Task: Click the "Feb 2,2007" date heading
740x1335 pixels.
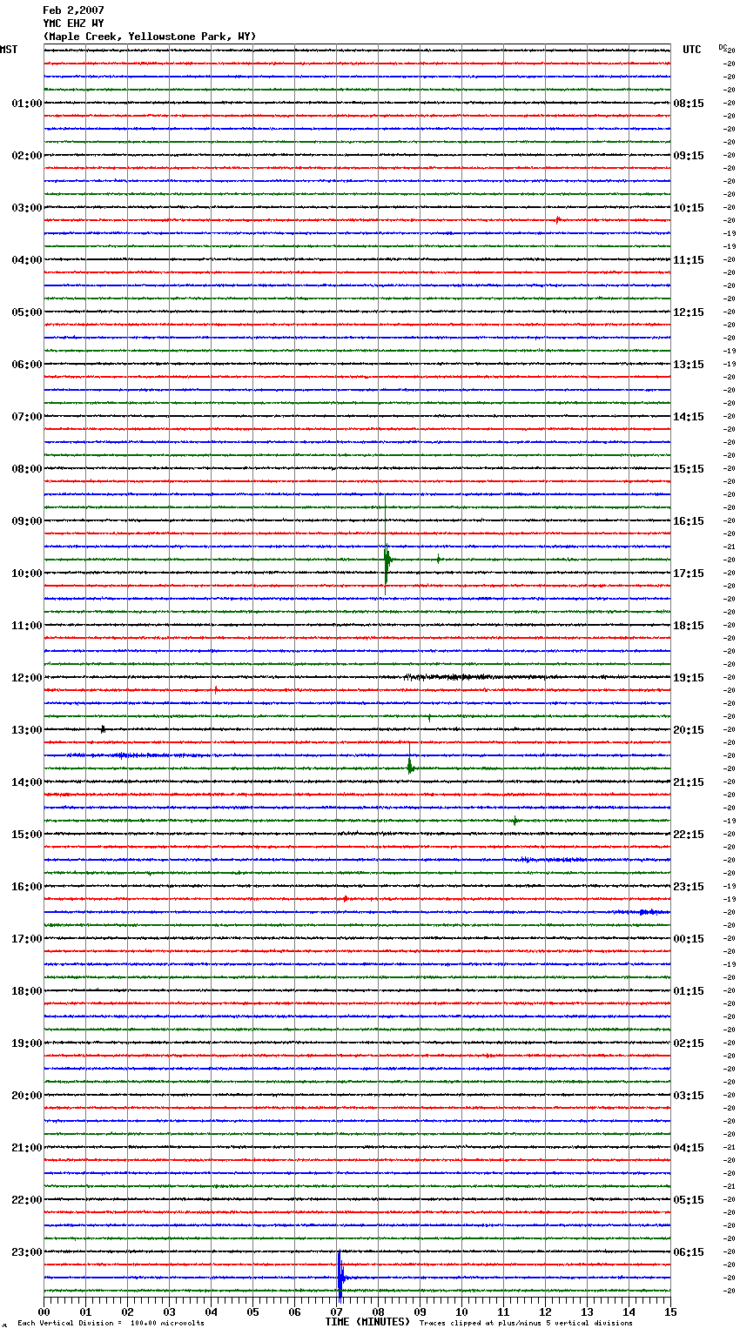Action: (73, 10)
